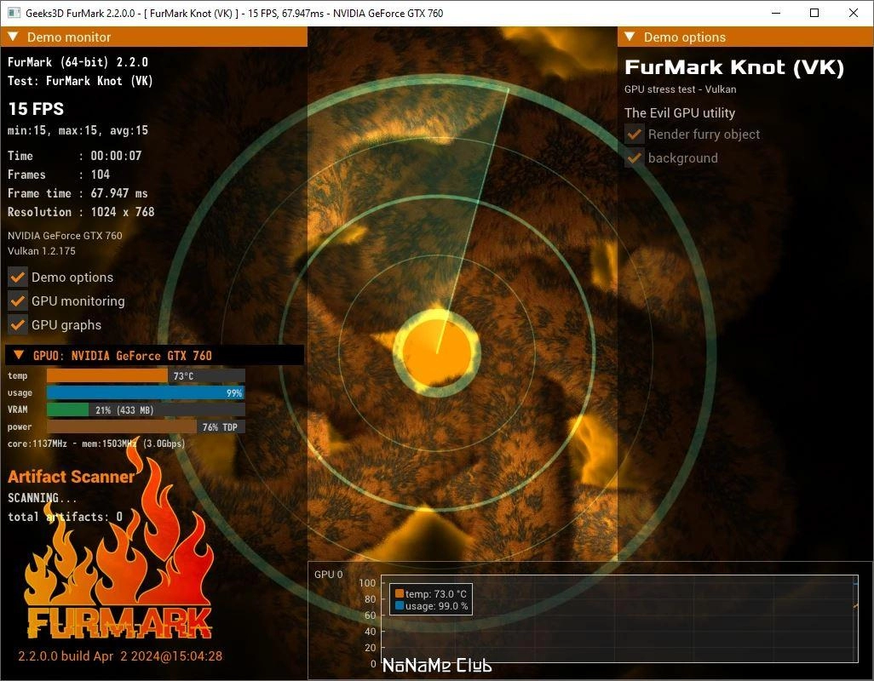
Task: Click the '15 FPS' readout
Action: pos(37,109)
